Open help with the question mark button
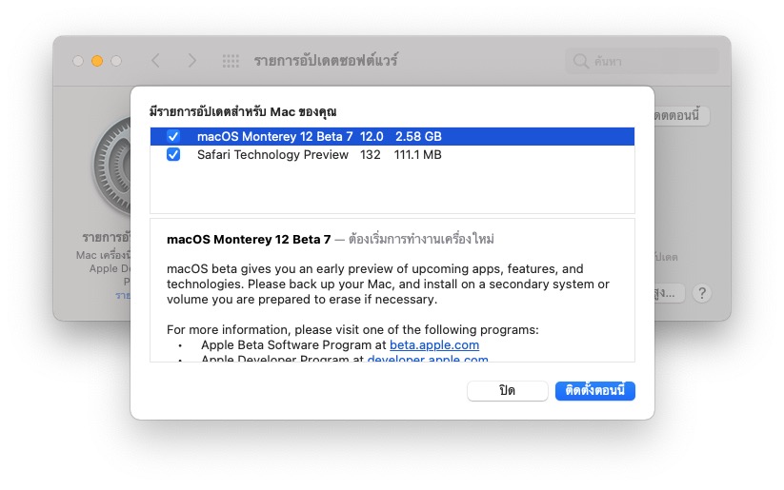The height and width of the screenshot is (490, 784). (x=701, y=293)
